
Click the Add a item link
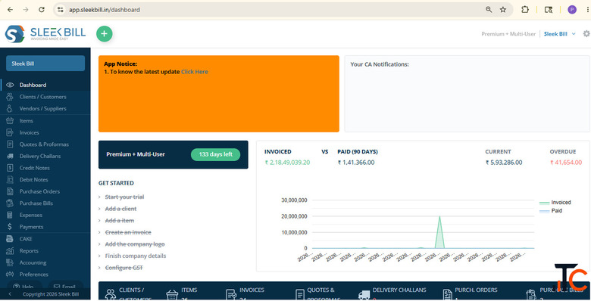pos(120,221)
